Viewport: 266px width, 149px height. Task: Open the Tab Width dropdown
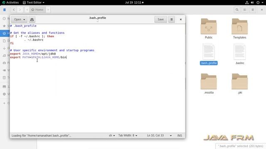[128, 135]
